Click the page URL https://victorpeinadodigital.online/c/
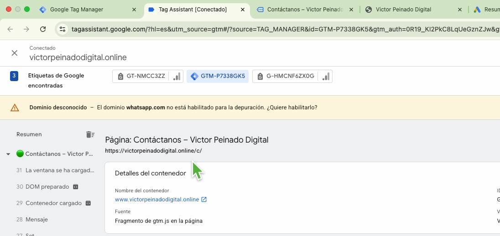The image size is (500, 236). tap(153, 151)
